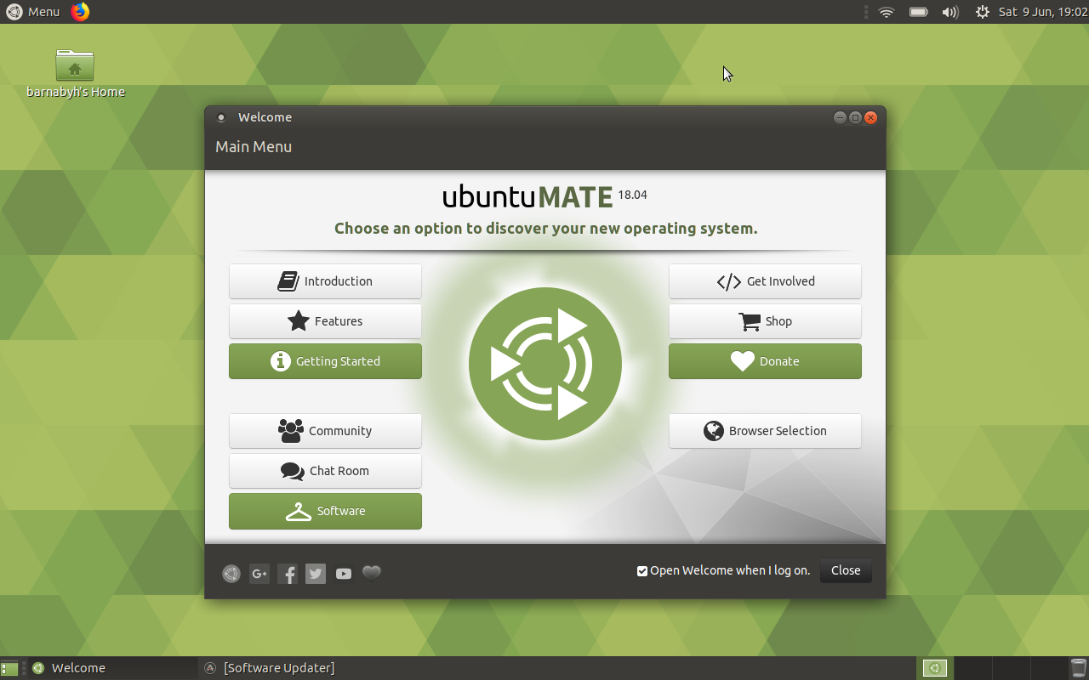Open the volume sound indicator
Viewport: 1089px width, 680px height.
tap(950, 12)
